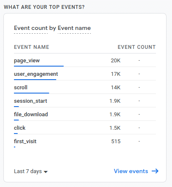Click the blue bar under page_view
The image size is (172, 187).
(39, 66)
